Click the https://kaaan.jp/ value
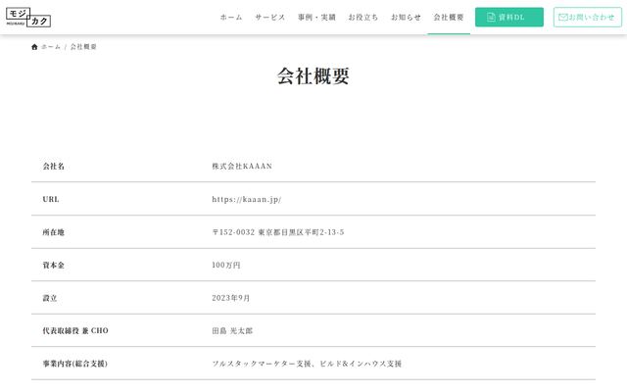The width and height of the screenshot is (627, 392). coord(247,199)
